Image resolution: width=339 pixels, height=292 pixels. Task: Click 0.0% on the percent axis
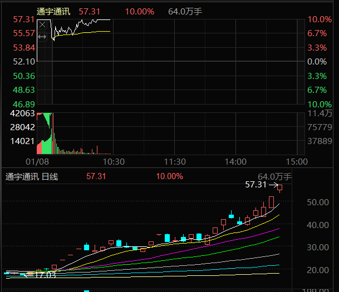[x=317, y=62]
